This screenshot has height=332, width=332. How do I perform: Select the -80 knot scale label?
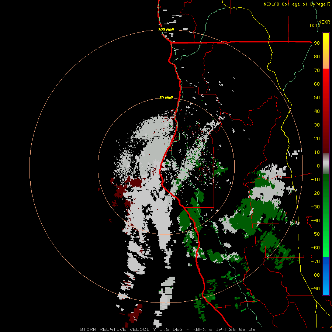point(315,275)
